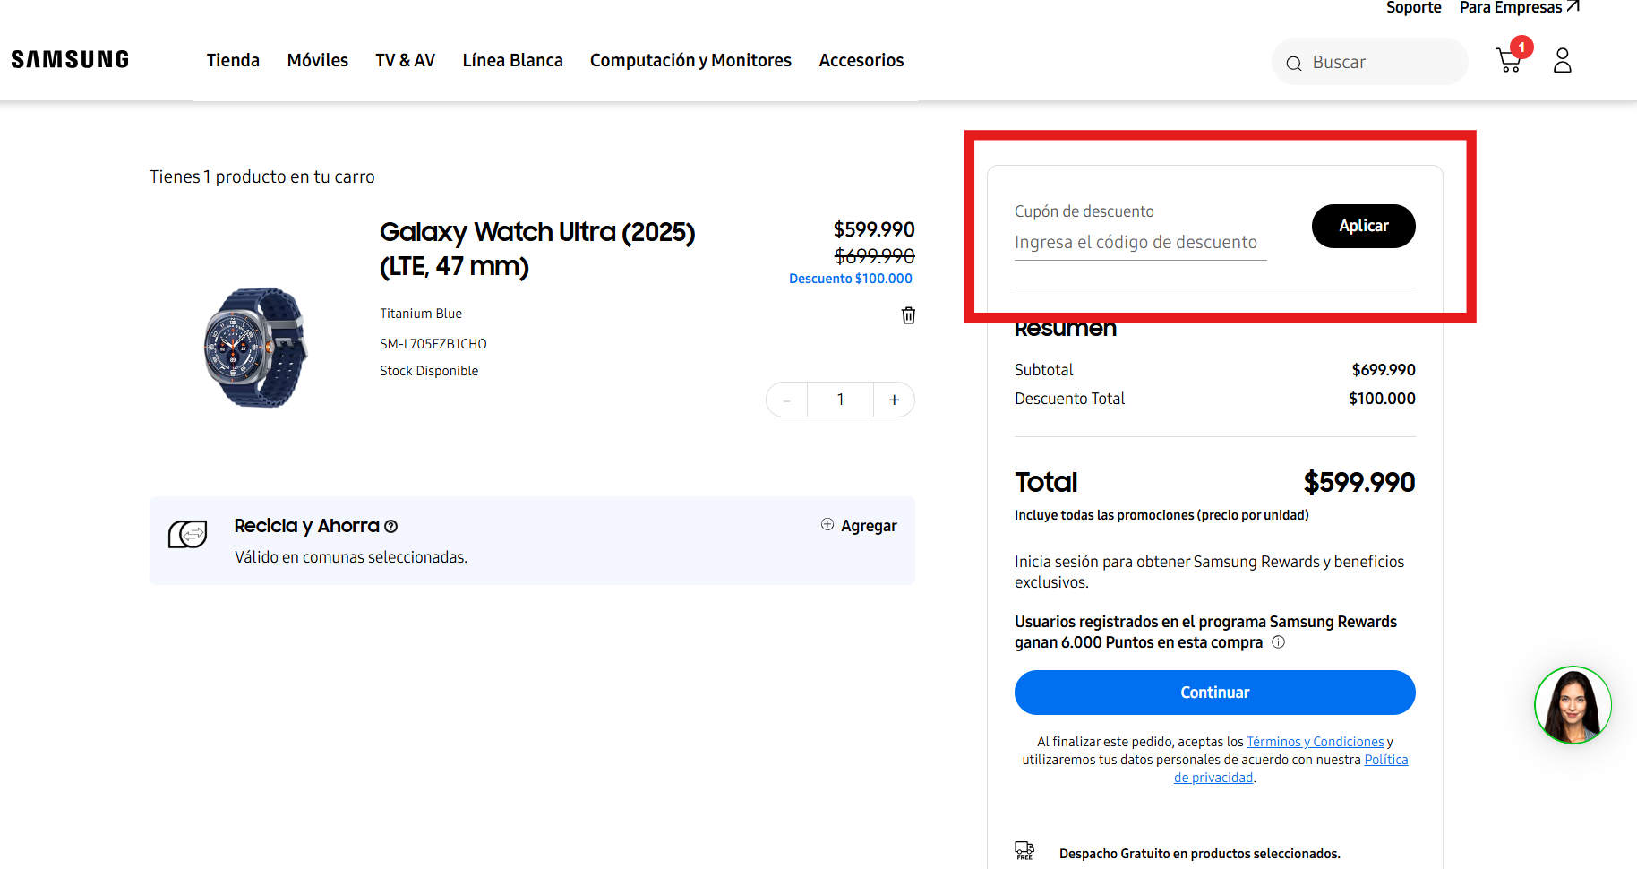1637x869 pixels.
Task: Decrease product quantity with minus stepper
Action: coord(786,400)
